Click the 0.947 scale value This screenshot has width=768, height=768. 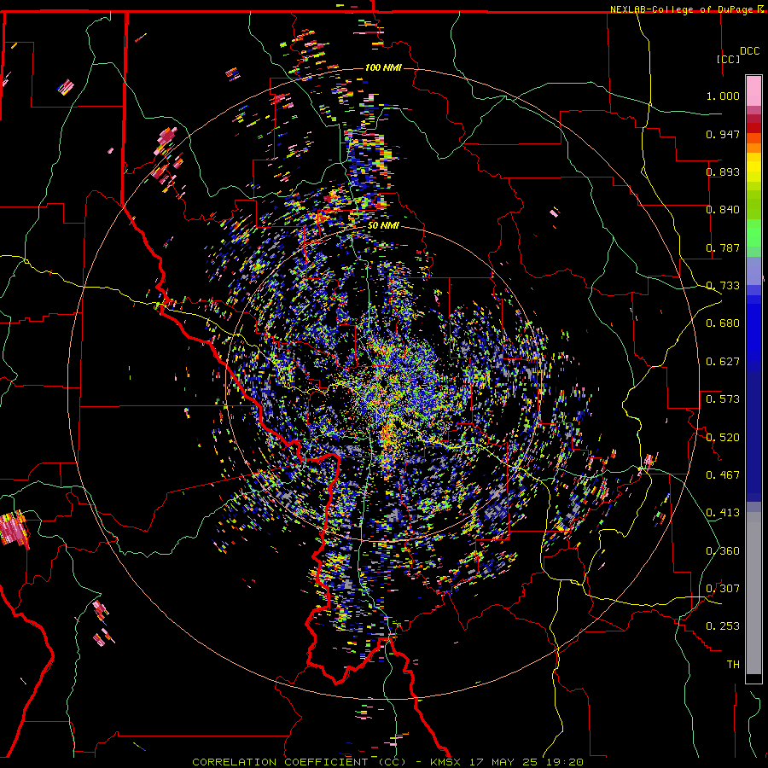[723, 134]
